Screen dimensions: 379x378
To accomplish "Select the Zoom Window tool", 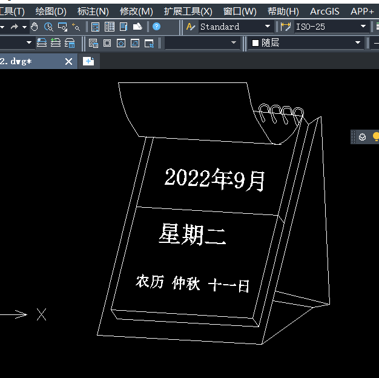I will click(62, 27).
